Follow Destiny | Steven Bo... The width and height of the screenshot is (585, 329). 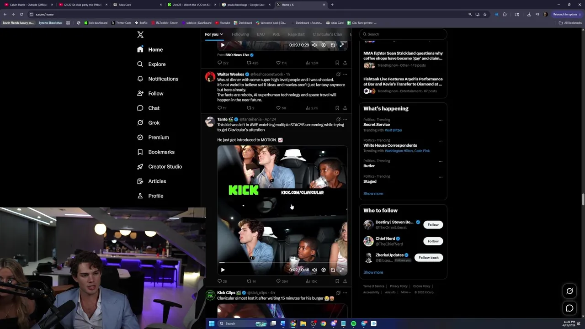433,225
